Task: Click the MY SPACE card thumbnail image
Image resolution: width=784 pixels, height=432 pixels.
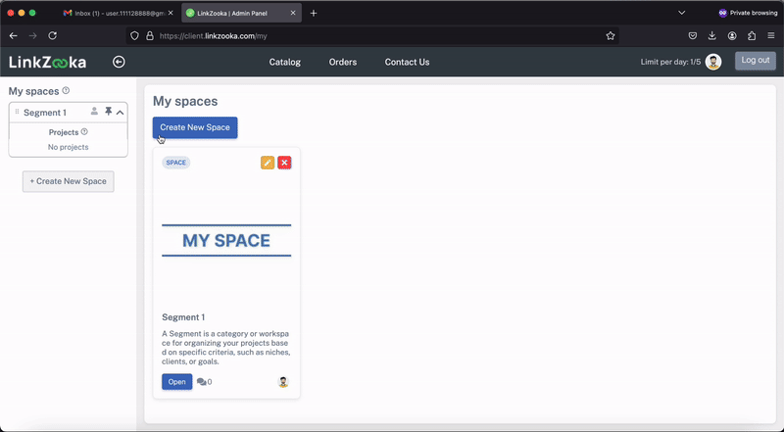Action: click(226, 241)
